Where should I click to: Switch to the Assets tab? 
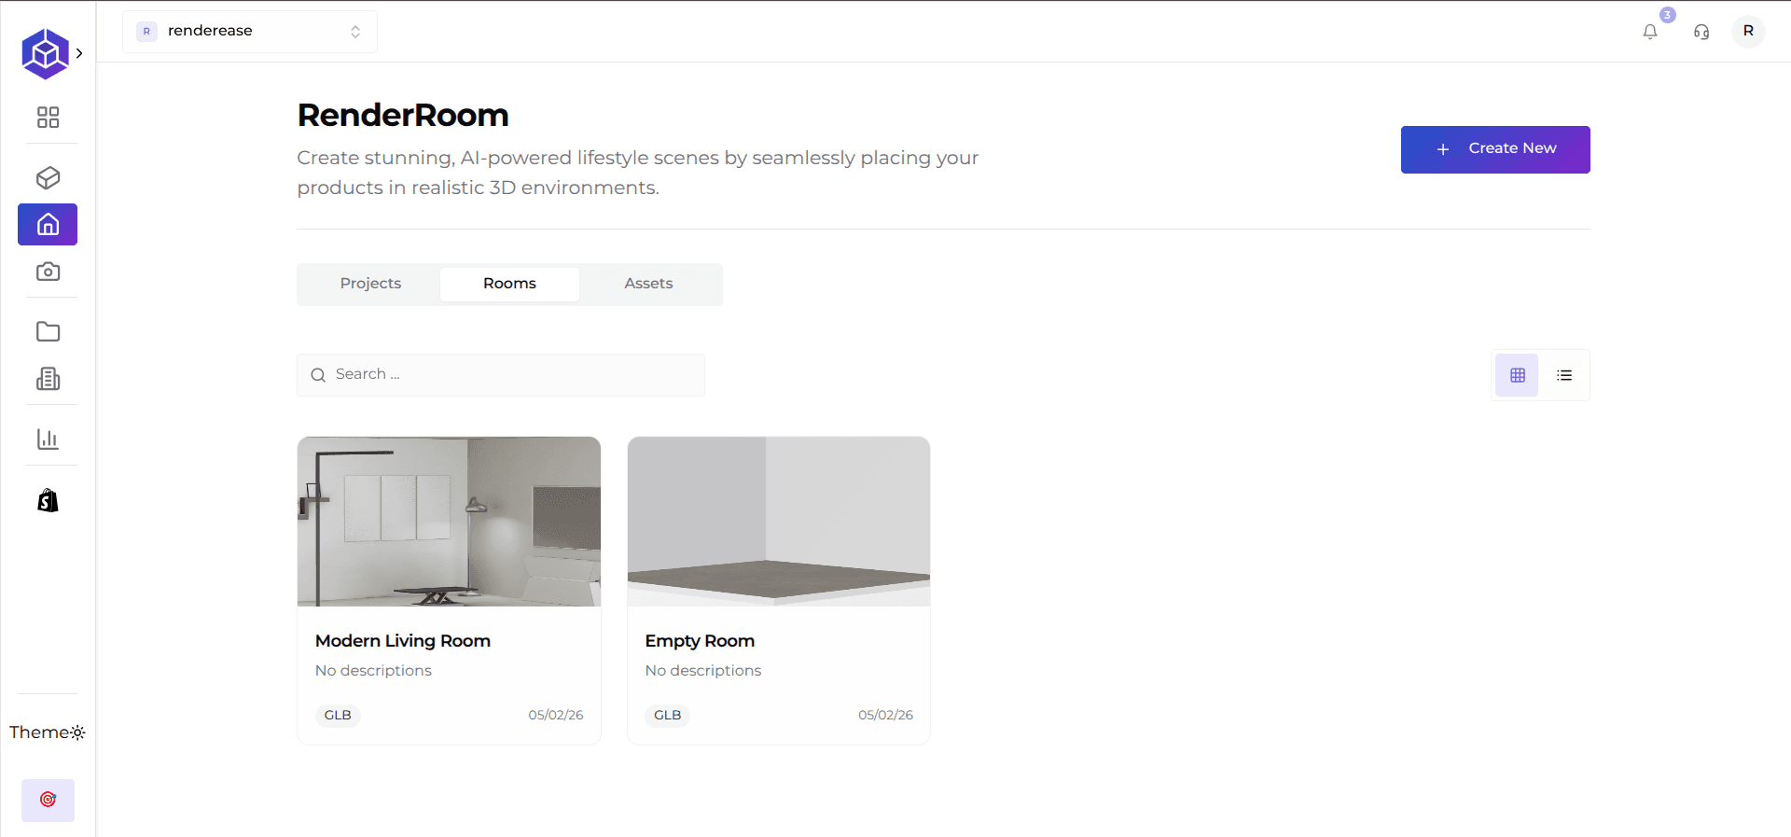[648, 284]
